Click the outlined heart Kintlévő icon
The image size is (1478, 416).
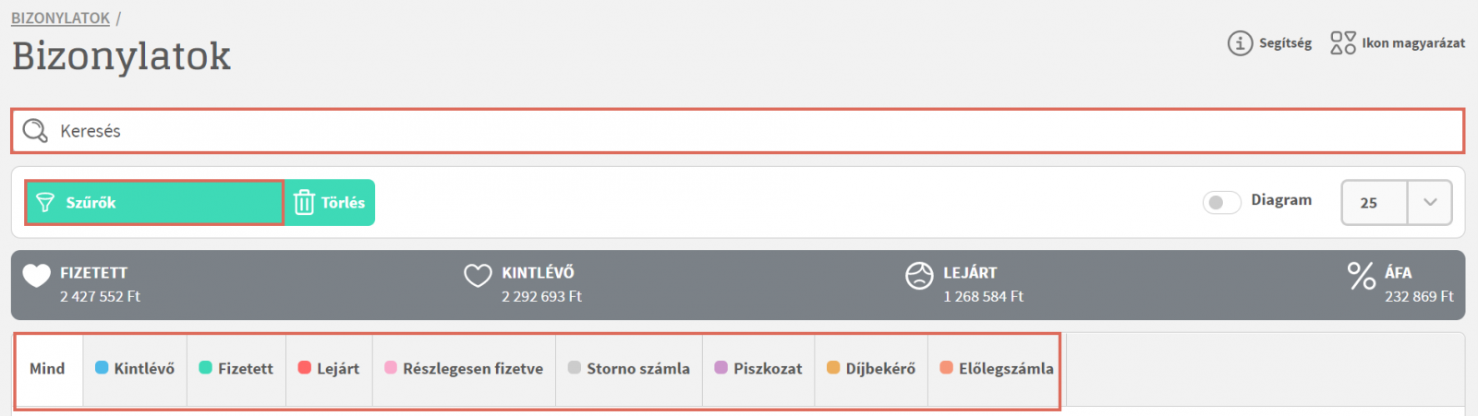(478, 275)
